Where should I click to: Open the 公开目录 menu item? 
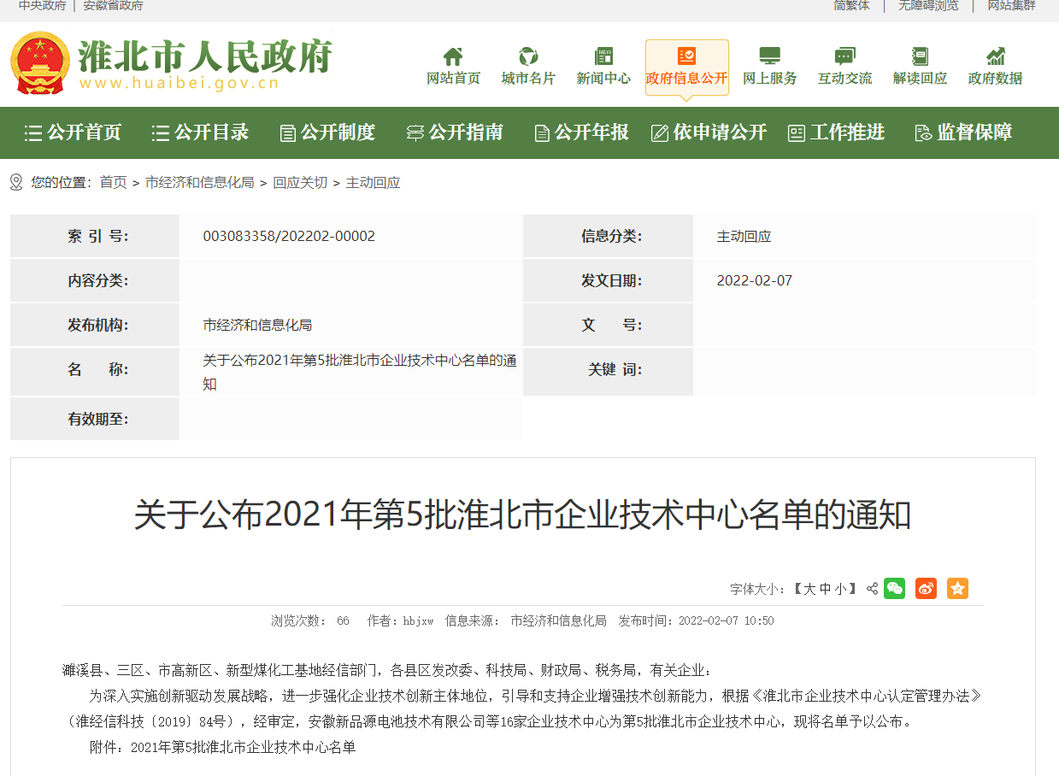coord(201,132)
